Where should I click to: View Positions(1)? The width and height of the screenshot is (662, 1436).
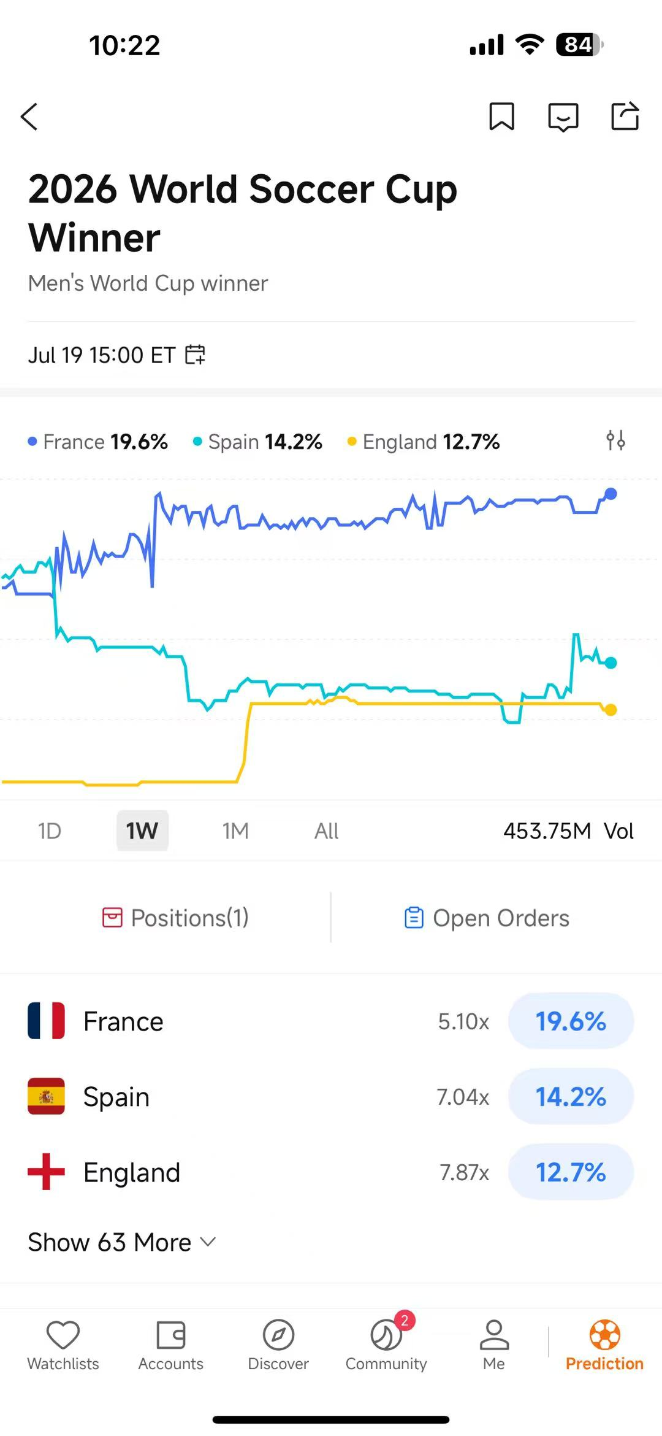(x=175, y=918)
